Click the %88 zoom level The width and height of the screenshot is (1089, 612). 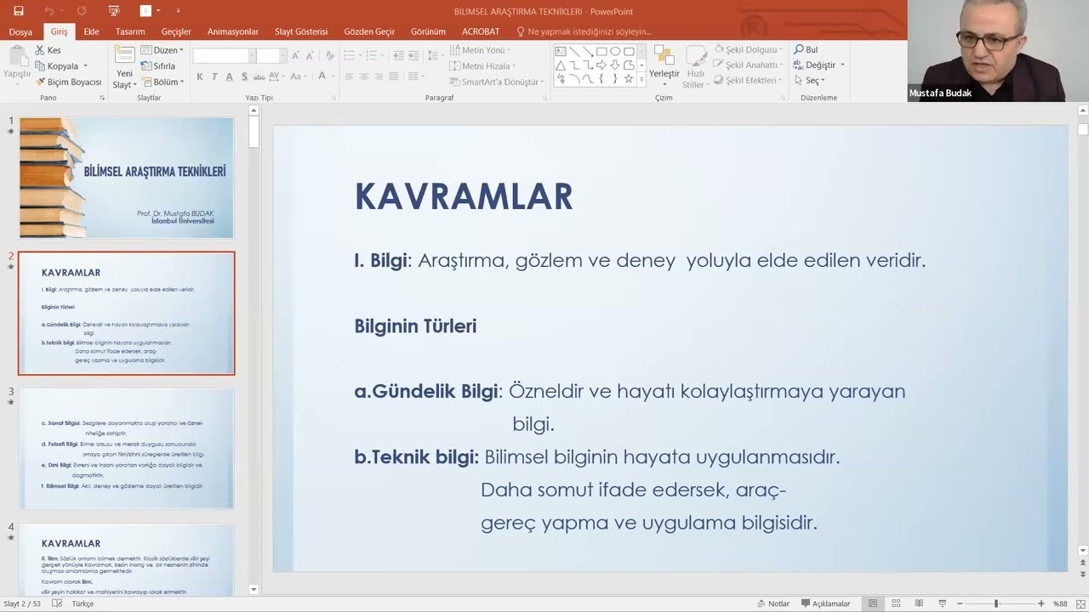click(x=1060, y=603)
